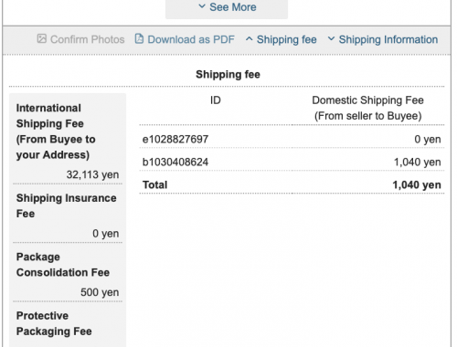The height and width of the screenshot is (347, 457).
Task: Open the Confirm Photos link
Action: click(x=80, y=39)
